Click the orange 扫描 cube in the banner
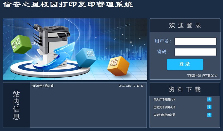The width and height of the screenshot is (223, 131). pyautogui.click(x=118, y=66)
